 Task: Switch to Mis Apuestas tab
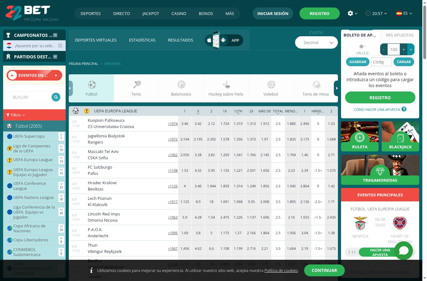(x=400, y=35)
